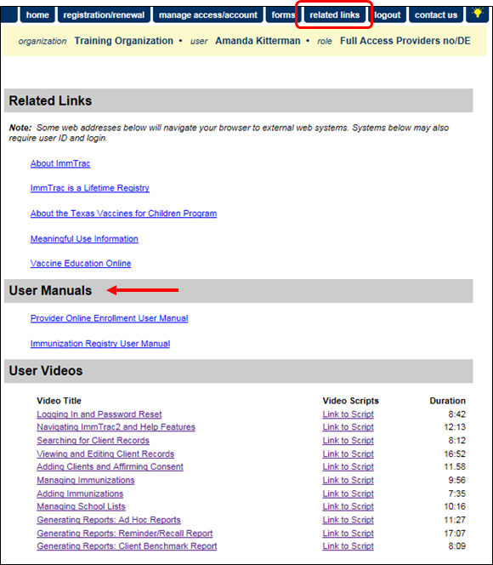The height and width of the screenshot is (565, 493).
Task: Open the forms tab
Action: click(282, 14)
